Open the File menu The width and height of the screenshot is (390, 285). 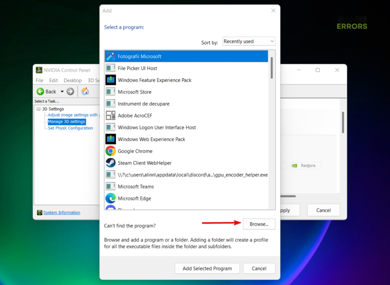pyautogui.click(x=39, y=81)
